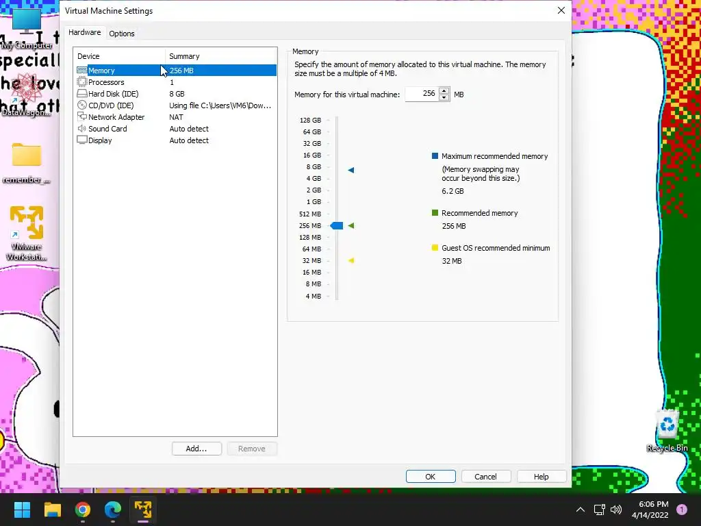
Task: Select the Sound Card speaker icon
Action: tap(82, 128)
